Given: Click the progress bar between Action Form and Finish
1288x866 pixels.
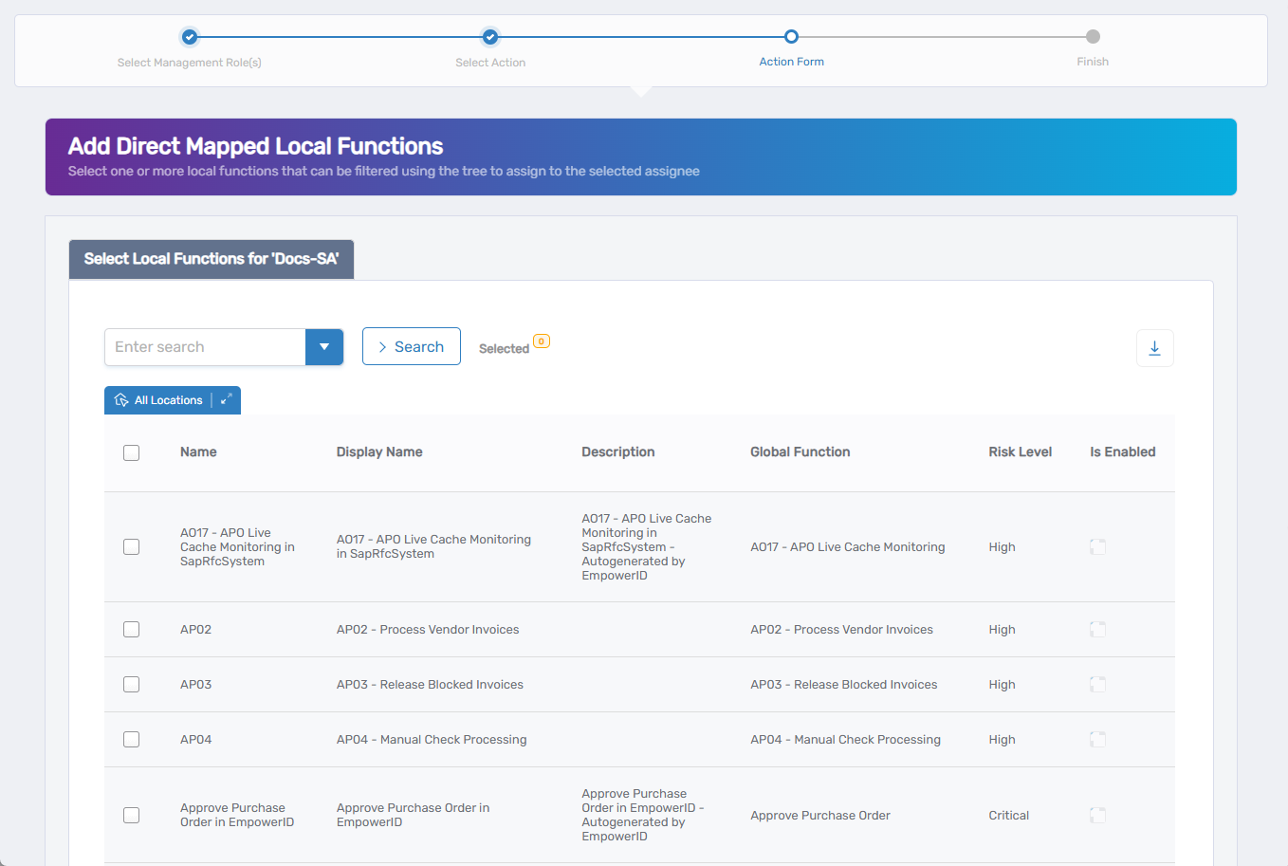Looking at the screenshot, I should point(942,36).
